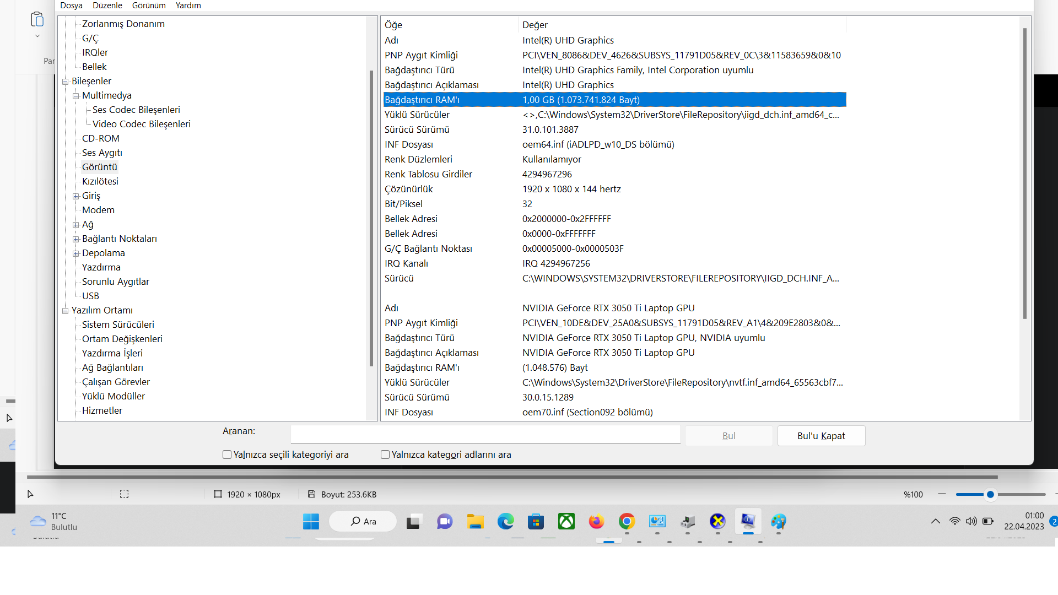Click the volume speaker tray icon
This screenshot has height=595, width=1058.
click(971, 521)
